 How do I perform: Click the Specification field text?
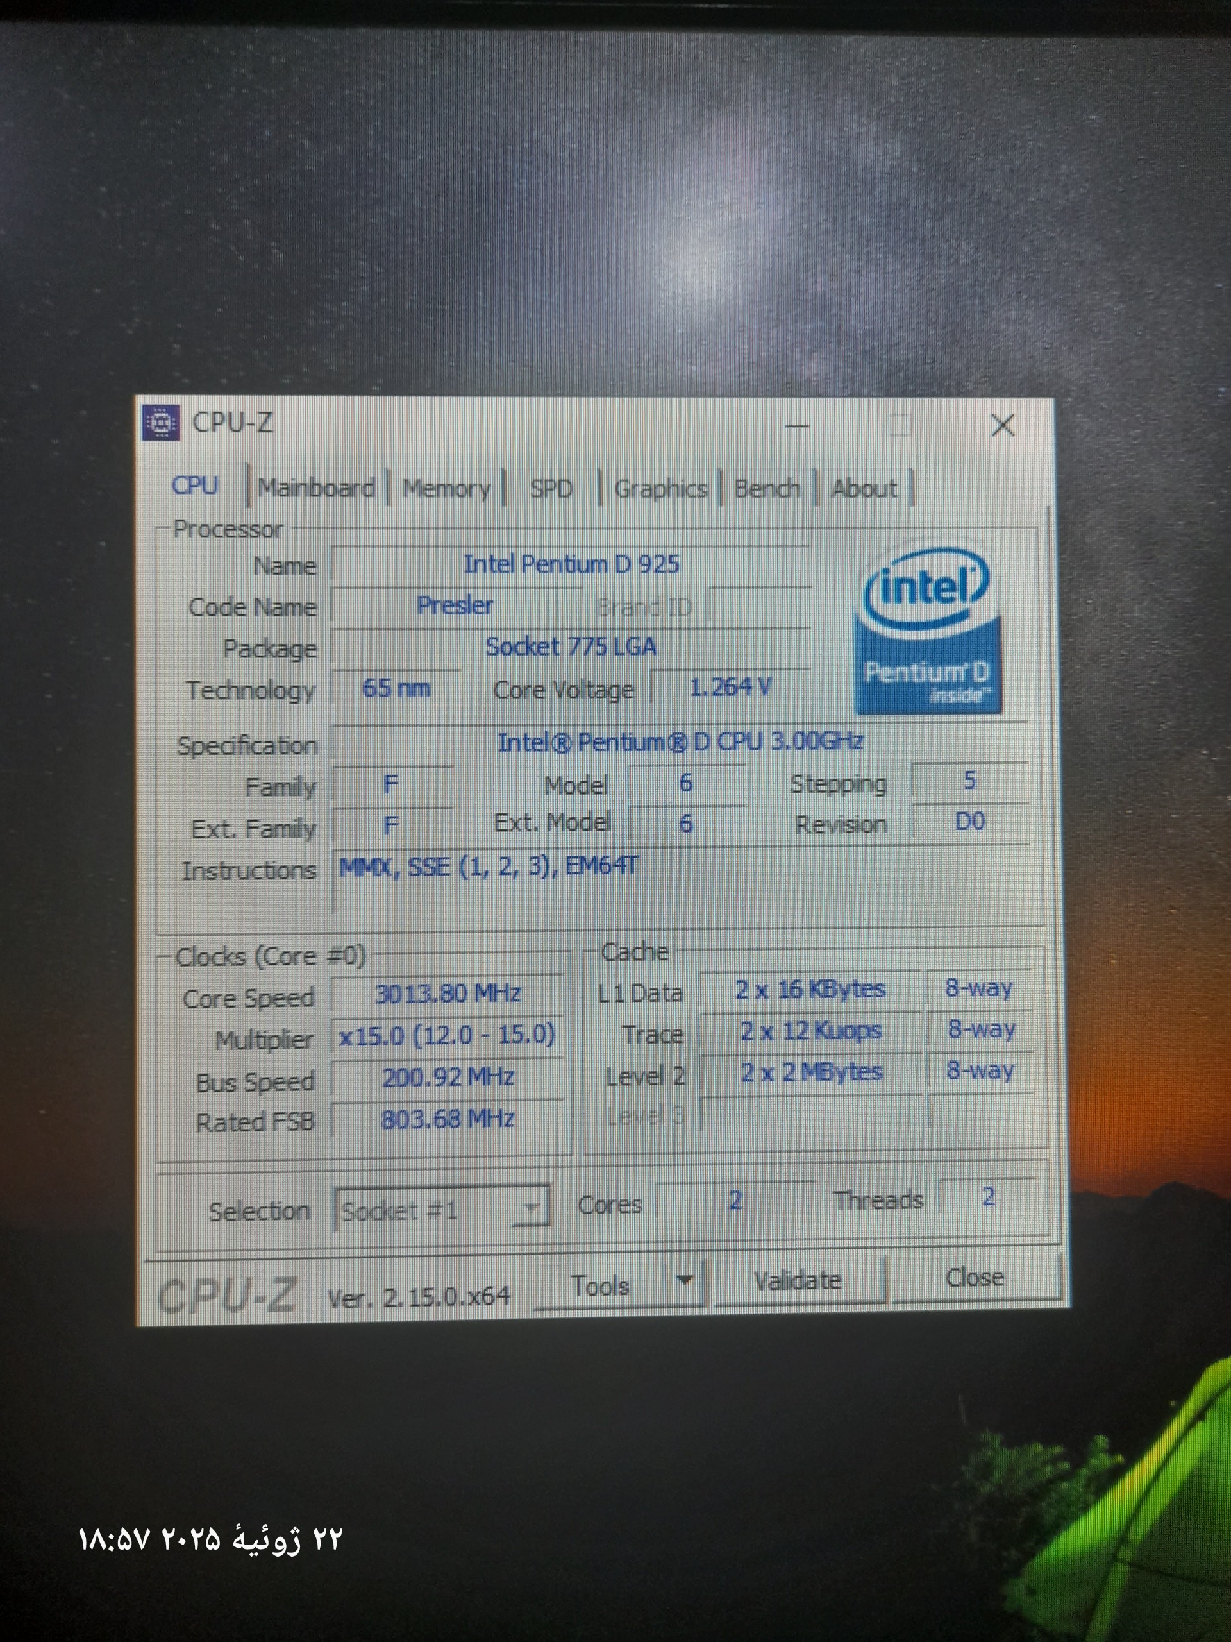coord(679,741)
